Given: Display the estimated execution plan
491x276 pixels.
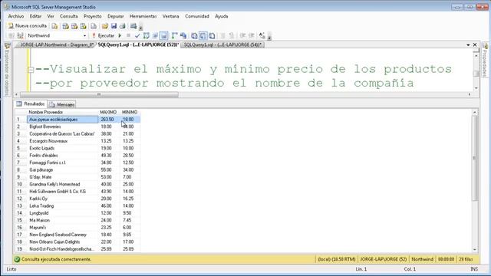Looking at the screenshot, I should tap(147, 36).
